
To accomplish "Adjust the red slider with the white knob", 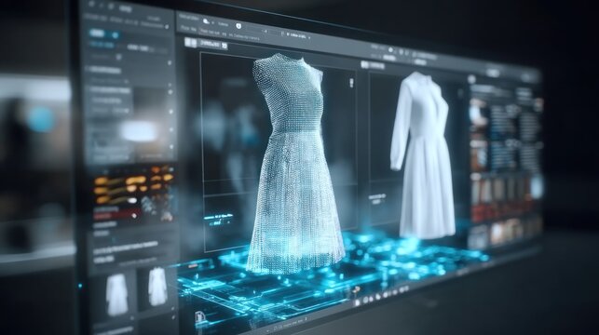I will point(116,215).
